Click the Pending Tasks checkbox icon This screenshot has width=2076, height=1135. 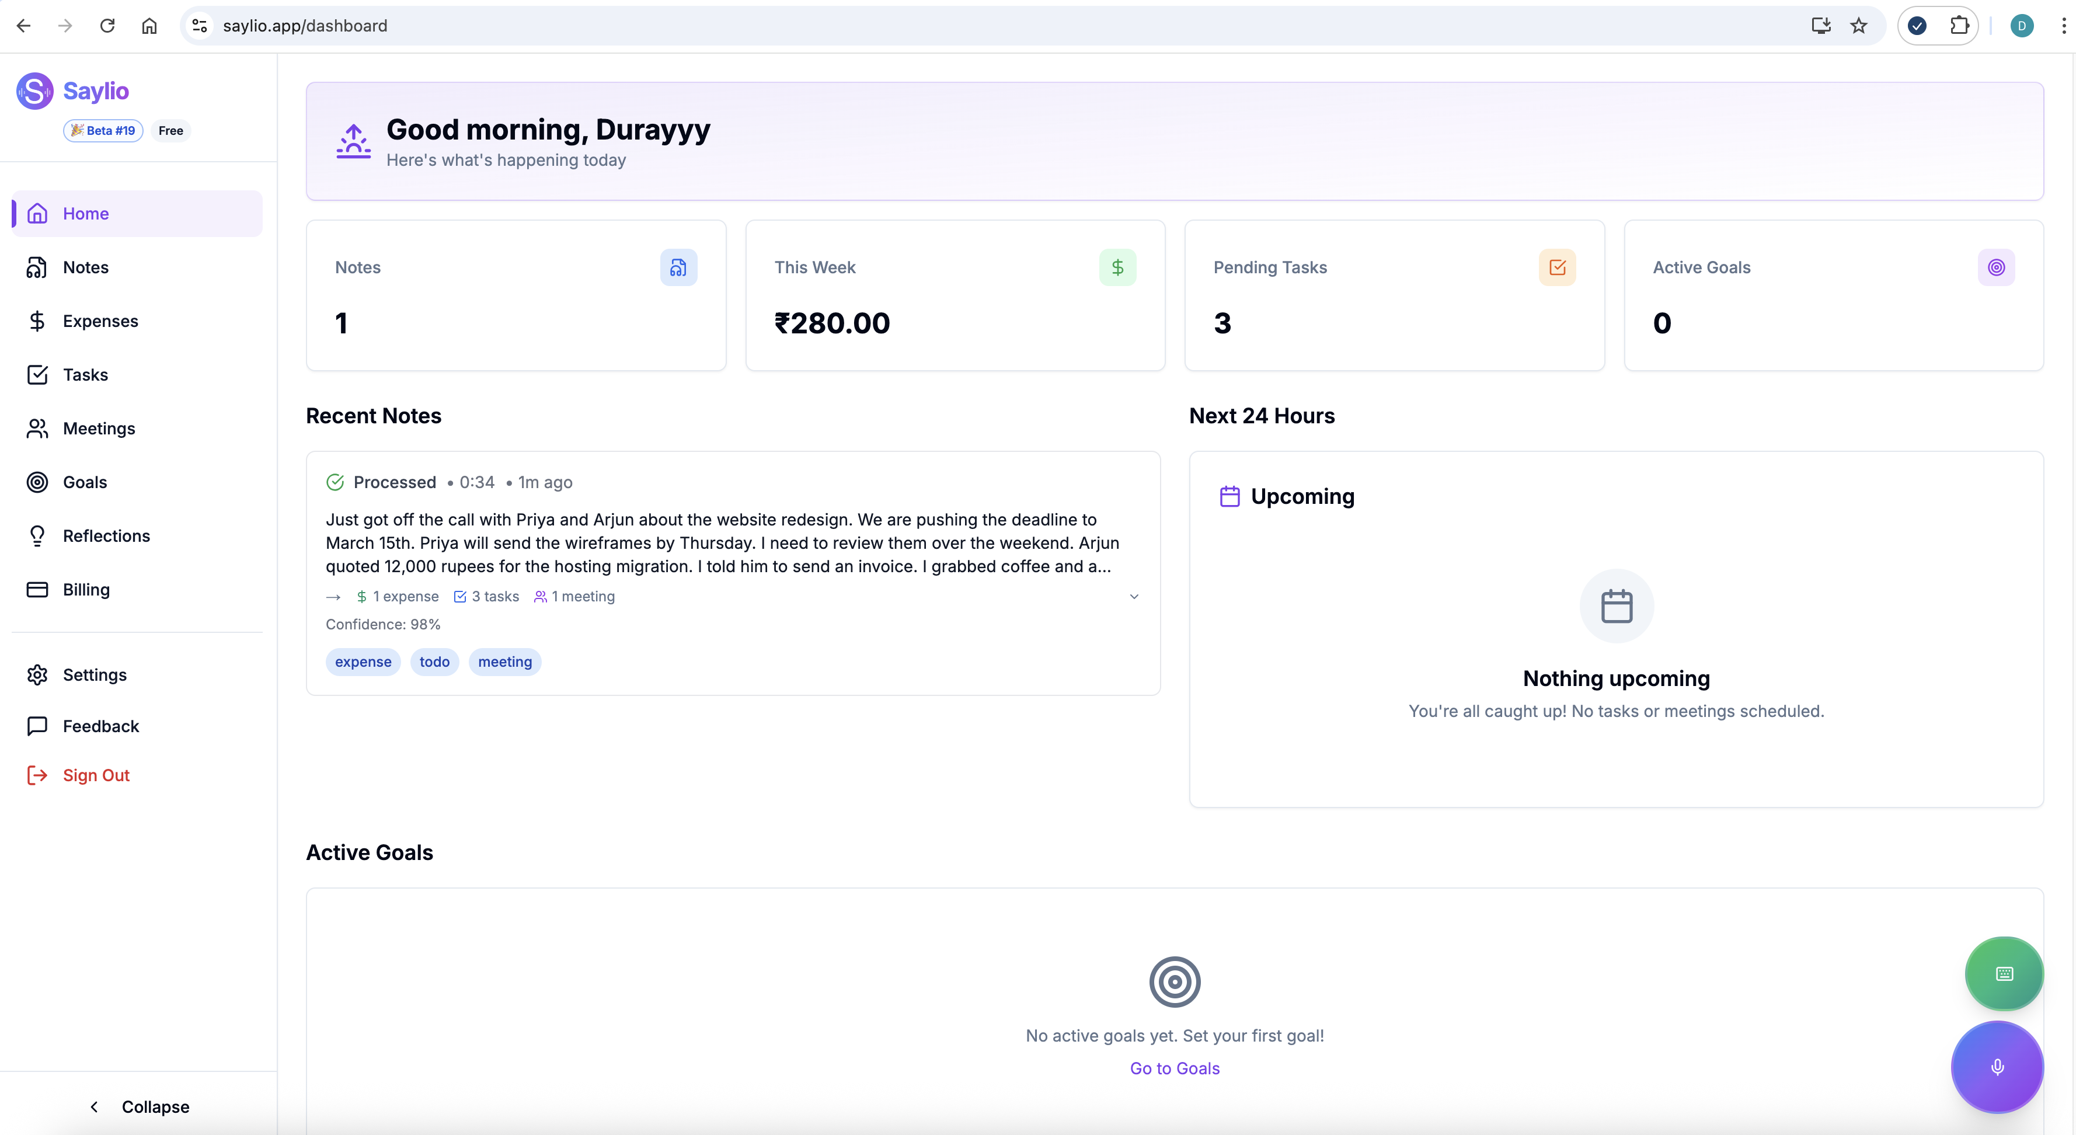click(1556, 267)
